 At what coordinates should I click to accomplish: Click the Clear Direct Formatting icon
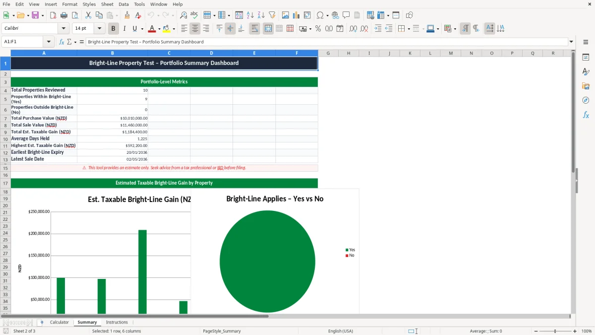tap(138, 15)
